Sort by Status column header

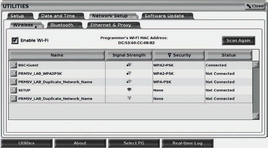pos(229,55)
